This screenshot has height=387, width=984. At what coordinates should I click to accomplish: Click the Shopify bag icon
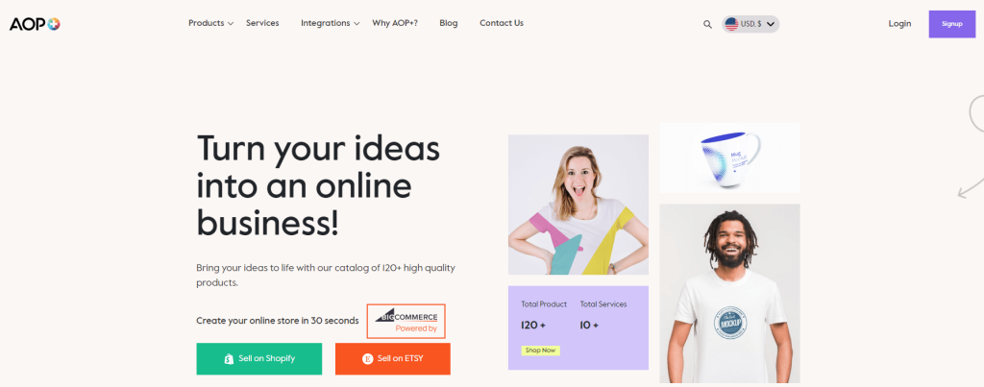tap(229, 359)
